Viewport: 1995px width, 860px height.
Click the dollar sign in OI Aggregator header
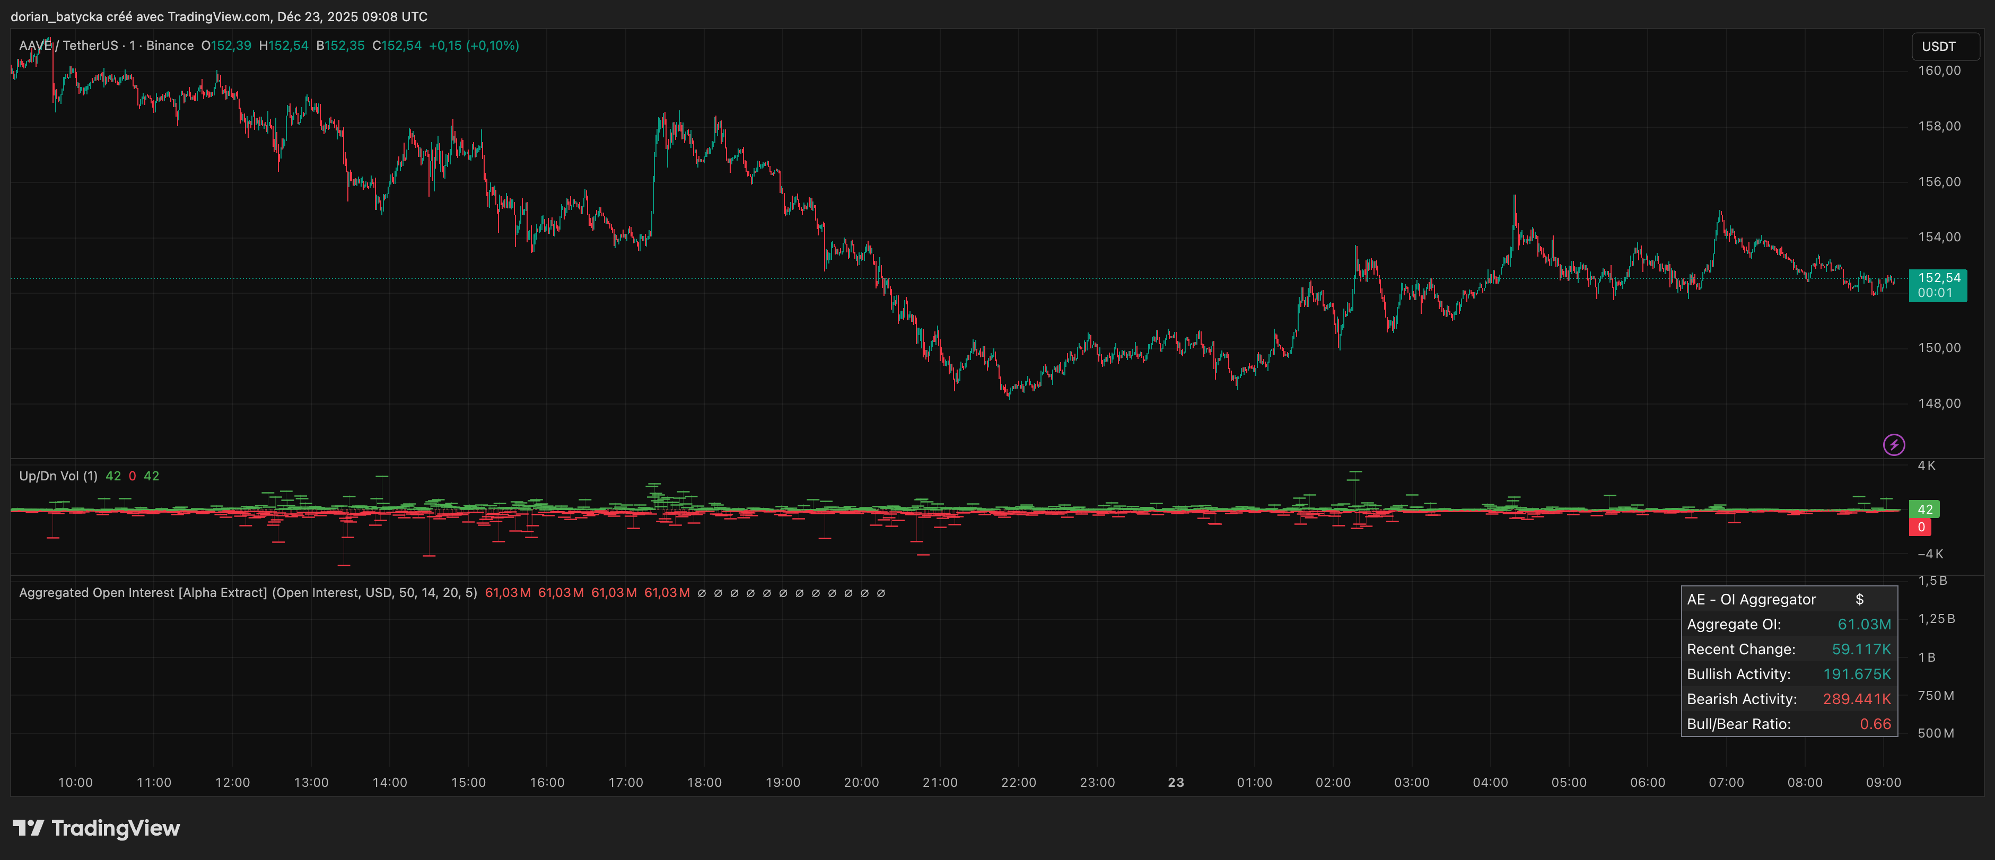(x=1859, y=599)
